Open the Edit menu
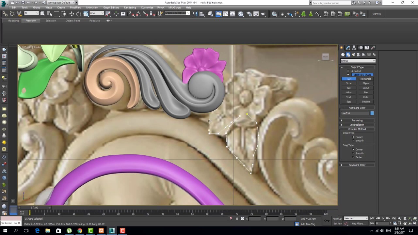The width and height of the screenshot is (418, 235). pyautogui.click(x=14, y=8)
